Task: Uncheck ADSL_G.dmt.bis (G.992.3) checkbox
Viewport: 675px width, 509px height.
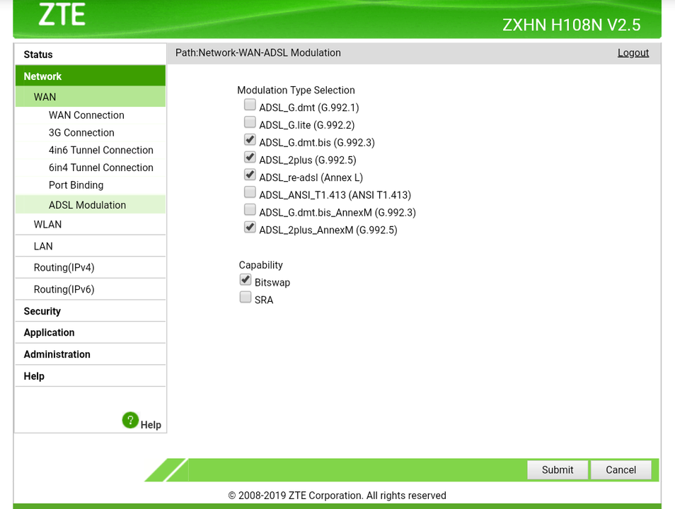Action: point(250,139)
